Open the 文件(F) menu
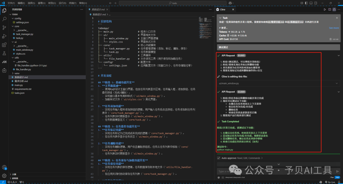 [x=11, y=3]
